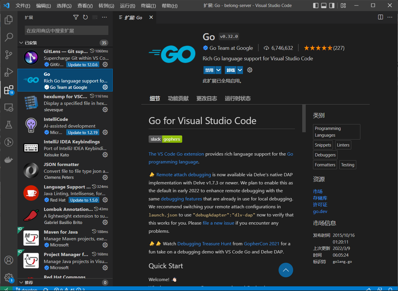Select the Details (细节) tab
Screen dimensions: 398x291
155,98
